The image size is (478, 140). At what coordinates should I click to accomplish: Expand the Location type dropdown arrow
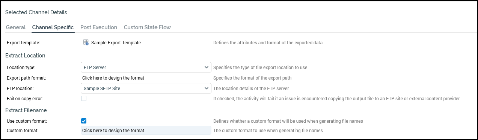click(x=206, y=67)
